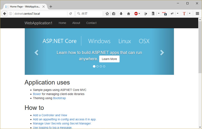Bookmark this page with the star icon
The image size is (202, 129).
107,14
